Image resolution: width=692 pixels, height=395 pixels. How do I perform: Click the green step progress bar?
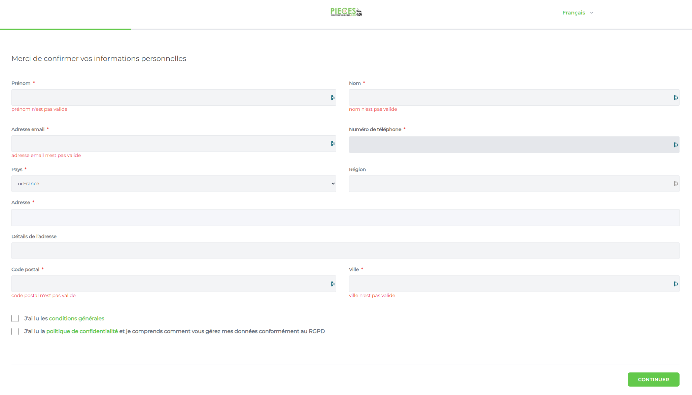tap(66, 29)
